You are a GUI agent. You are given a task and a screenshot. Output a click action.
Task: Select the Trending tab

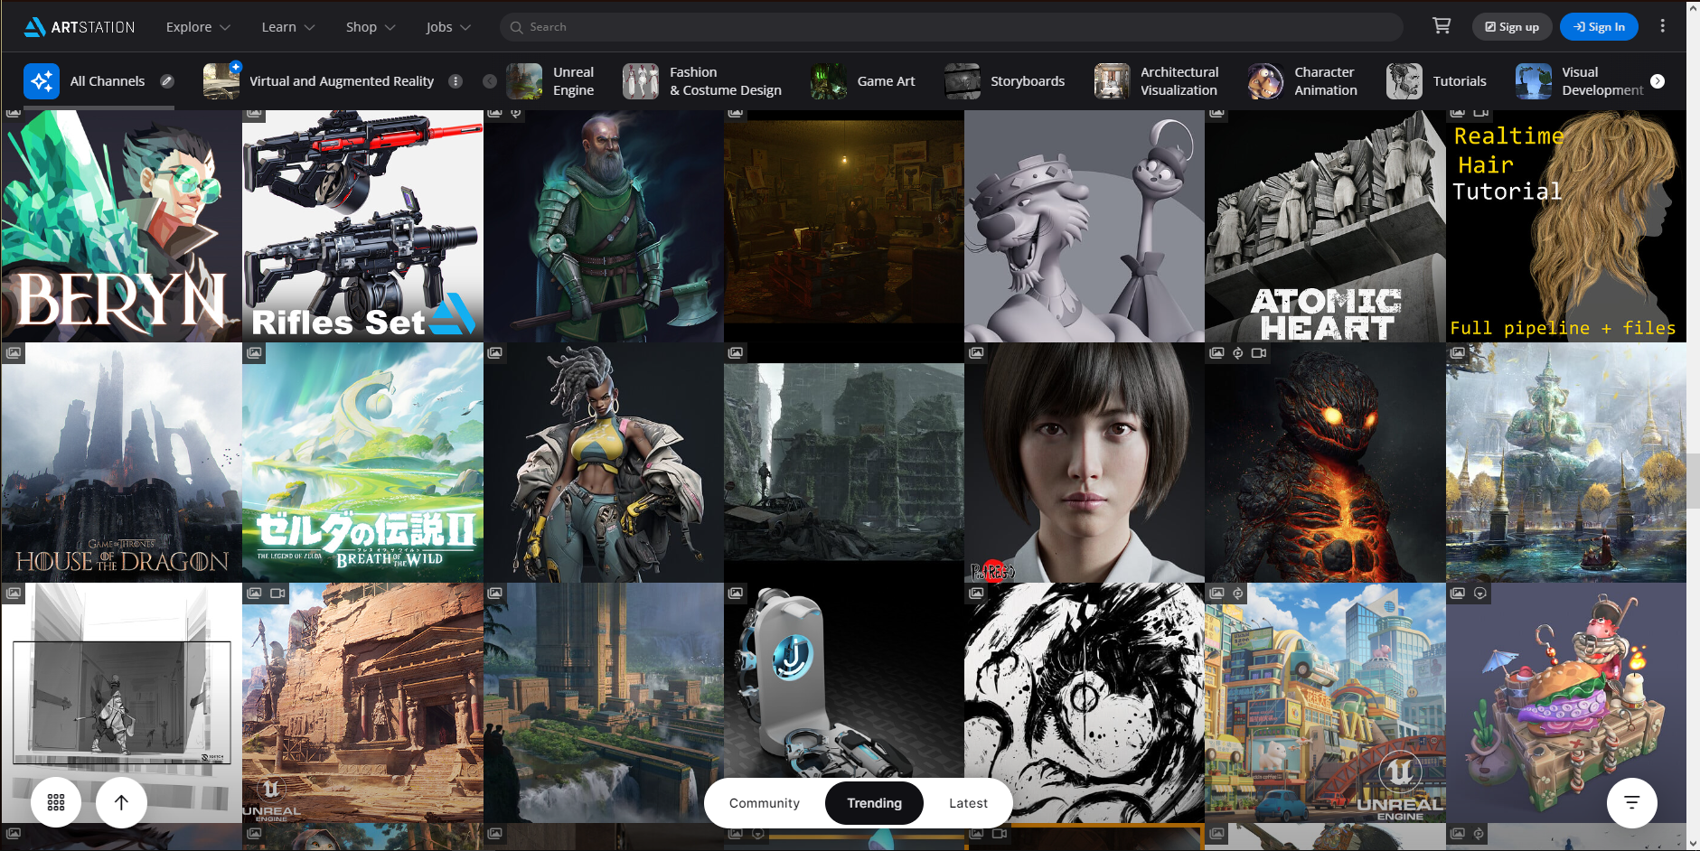click(x=874, y=803)
